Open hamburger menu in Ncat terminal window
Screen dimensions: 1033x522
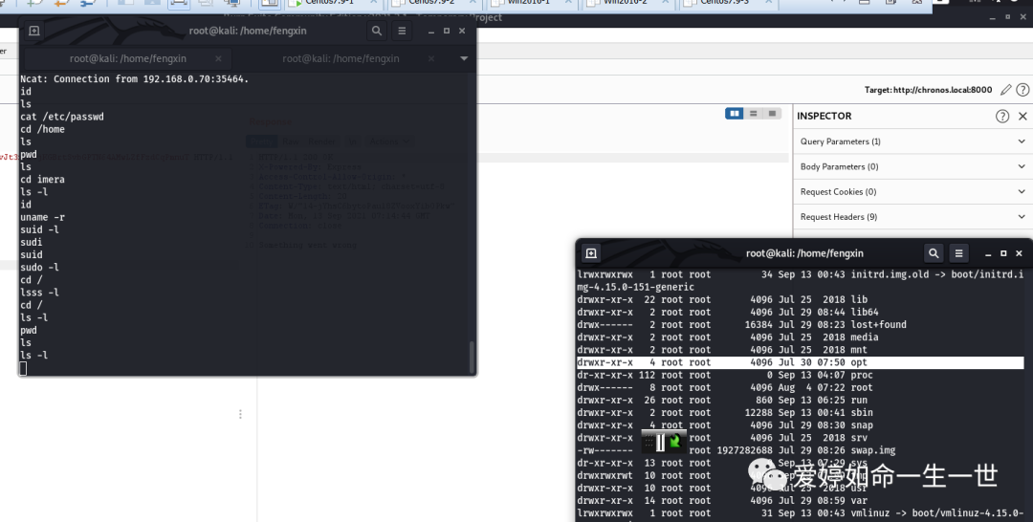pyautogui.click(x=402, y=31)
